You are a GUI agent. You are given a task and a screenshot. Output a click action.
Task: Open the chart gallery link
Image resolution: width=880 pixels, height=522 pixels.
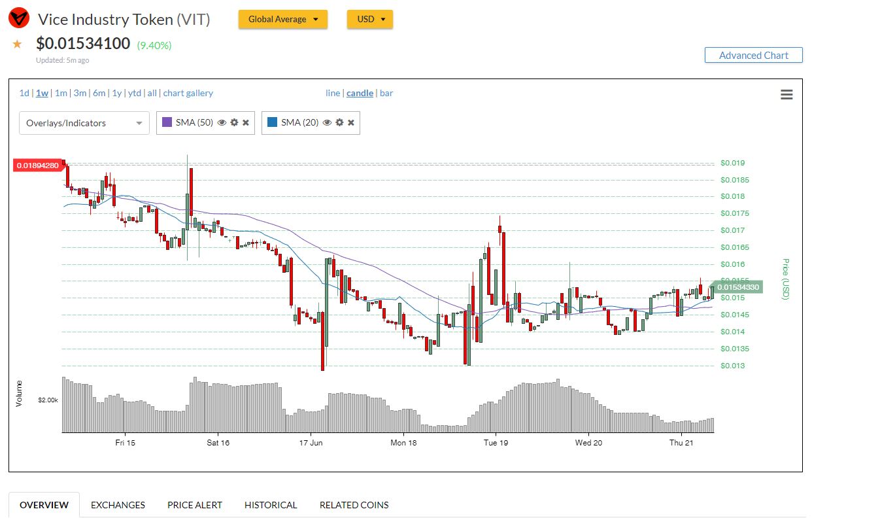(x=188, y=93)
